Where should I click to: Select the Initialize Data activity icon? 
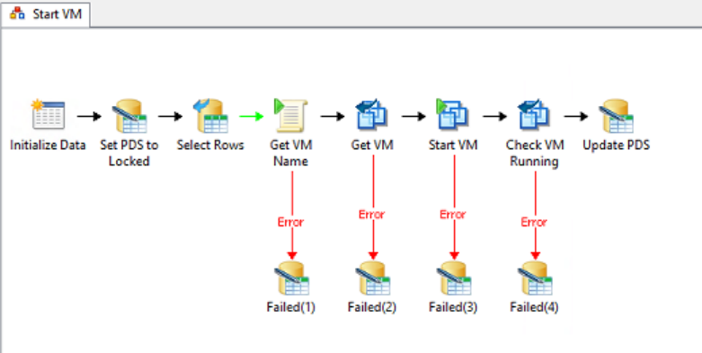48,116
